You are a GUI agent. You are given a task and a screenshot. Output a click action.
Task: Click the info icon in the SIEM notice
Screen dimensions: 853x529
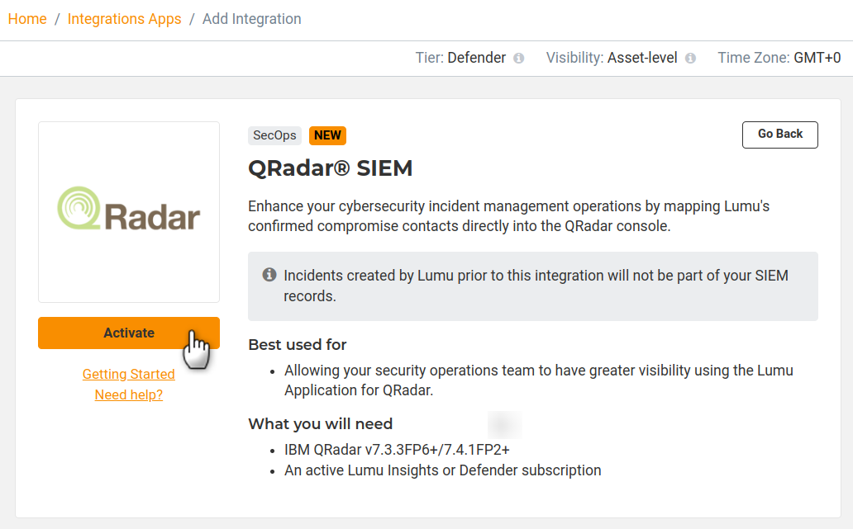(x=269, y=275)
